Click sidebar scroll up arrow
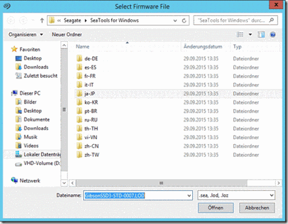The width and height of the screenshot is (288, 224). [64, 45]
